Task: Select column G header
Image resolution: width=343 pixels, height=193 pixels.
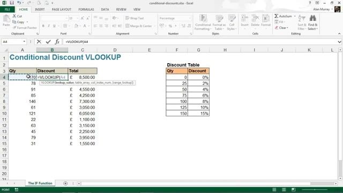Action: 198,50
